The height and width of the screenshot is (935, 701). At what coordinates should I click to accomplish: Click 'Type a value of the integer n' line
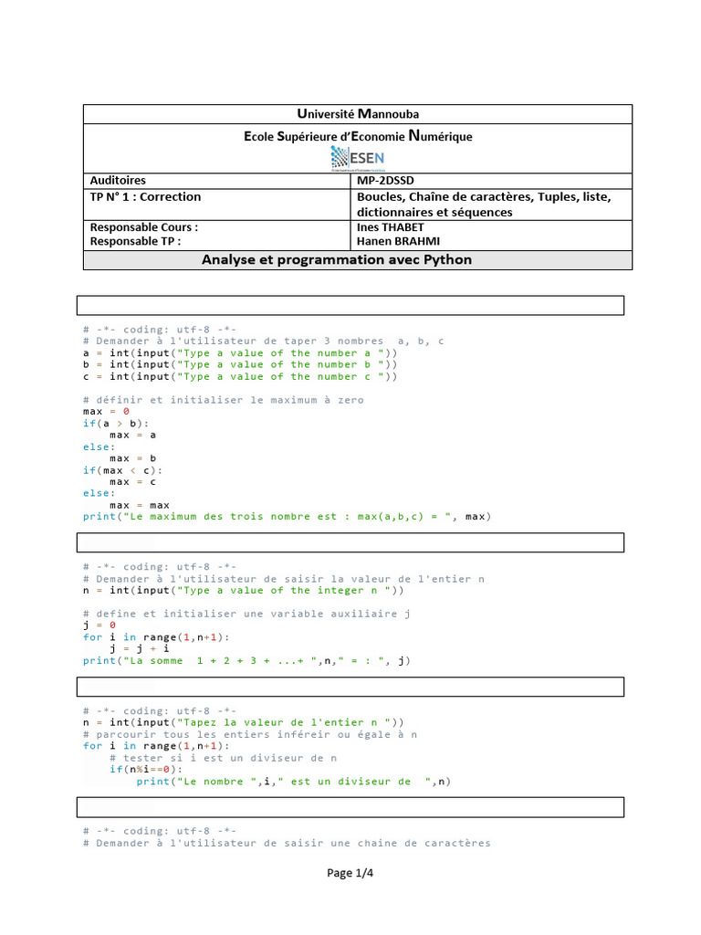point(243,591)
